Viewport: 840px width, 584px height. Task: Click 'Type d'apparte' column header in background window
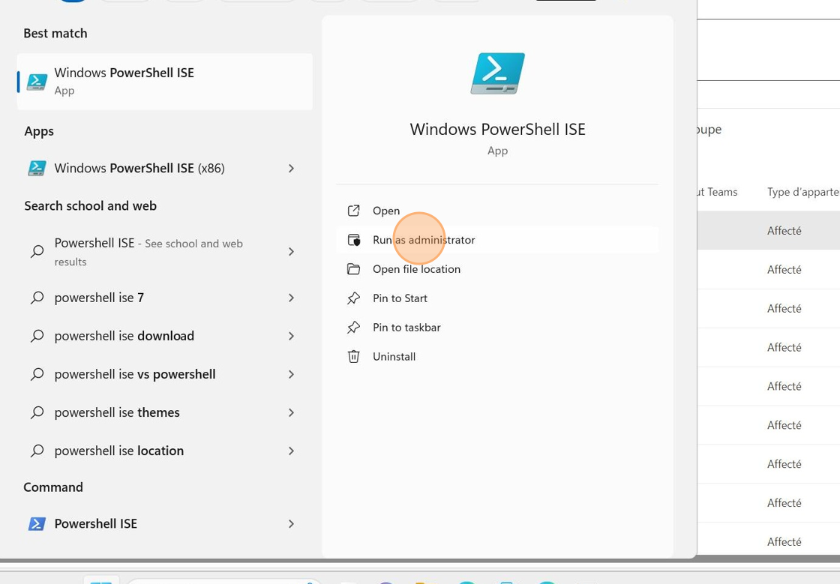point(803,192)
